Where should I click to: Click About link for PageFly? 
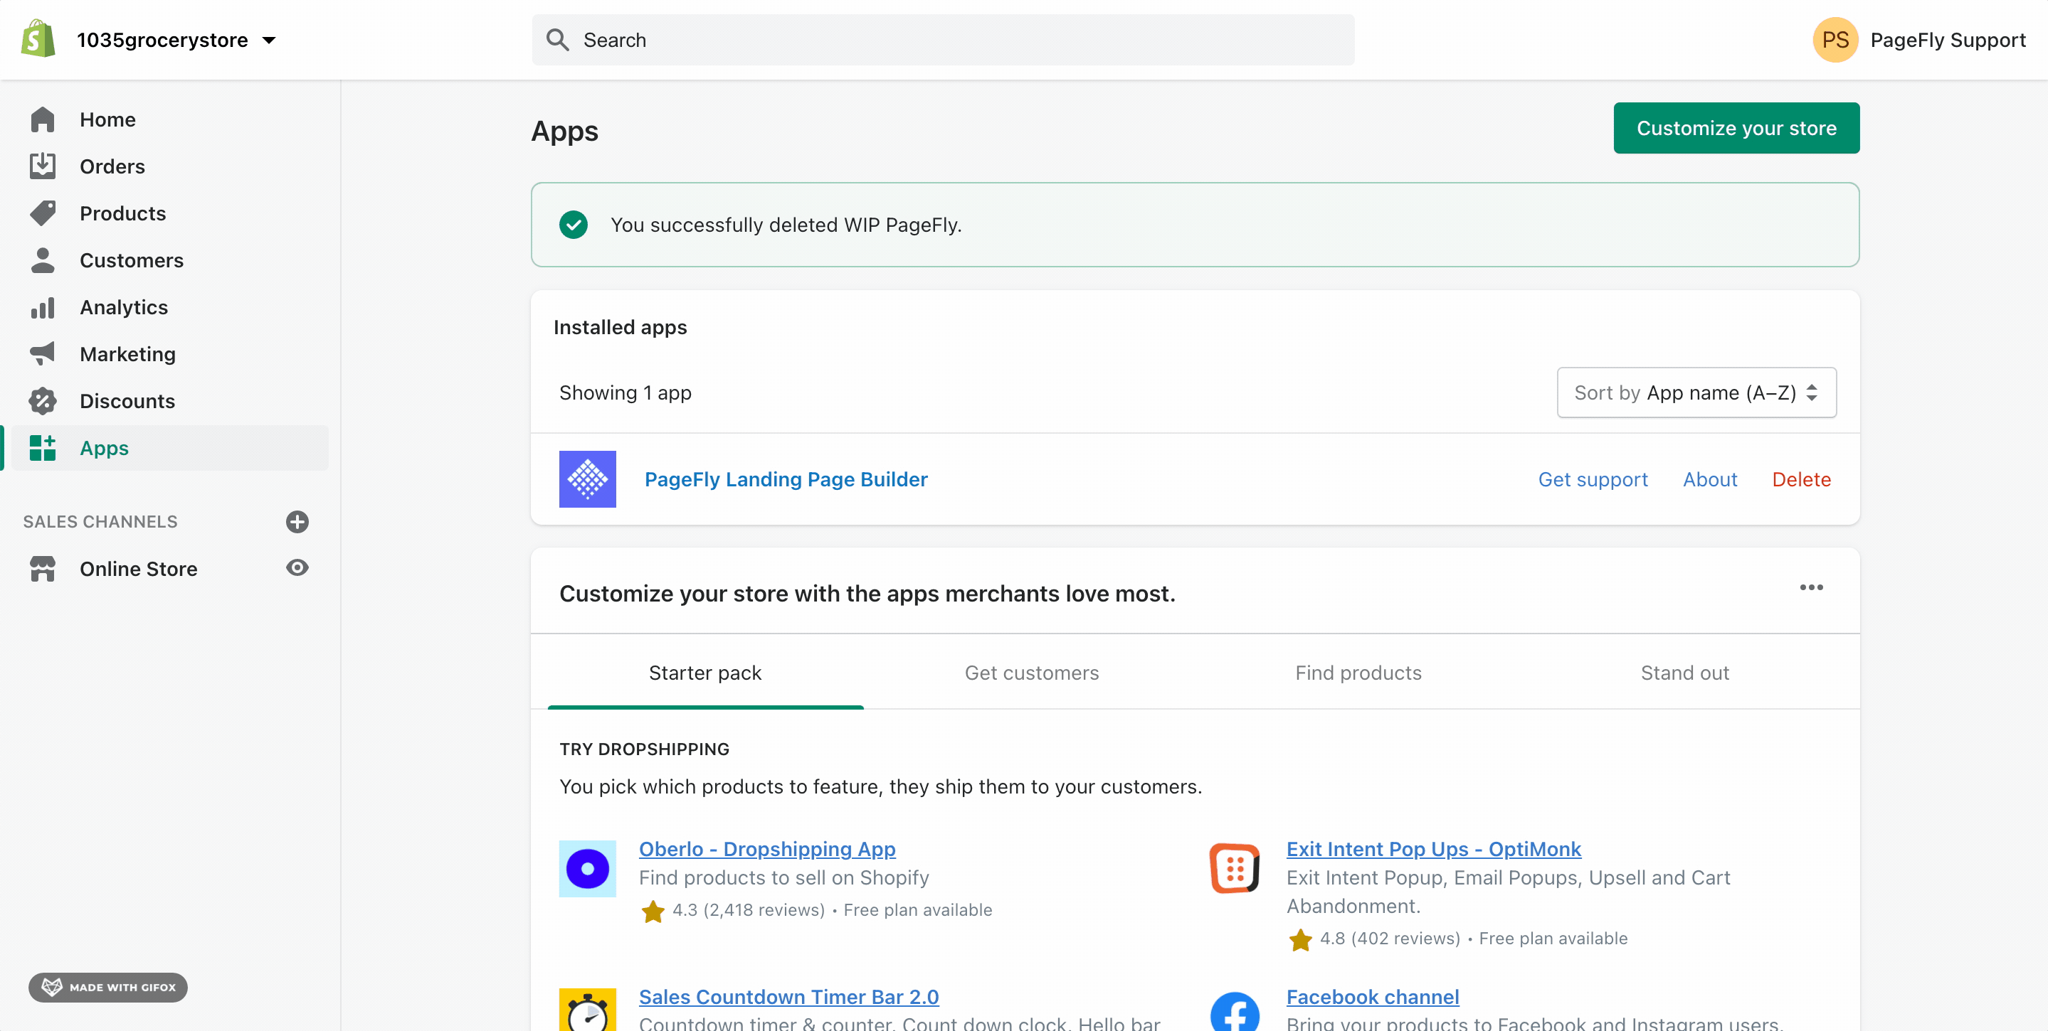coord(1709,480)
